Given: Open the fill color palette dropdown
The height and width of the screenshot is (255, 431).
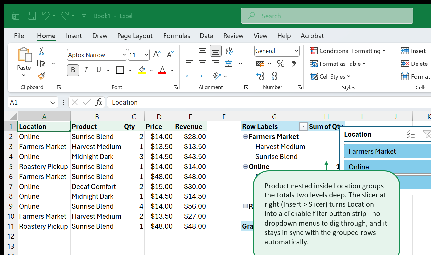Looking at the screenshot, I should (151, 70).
